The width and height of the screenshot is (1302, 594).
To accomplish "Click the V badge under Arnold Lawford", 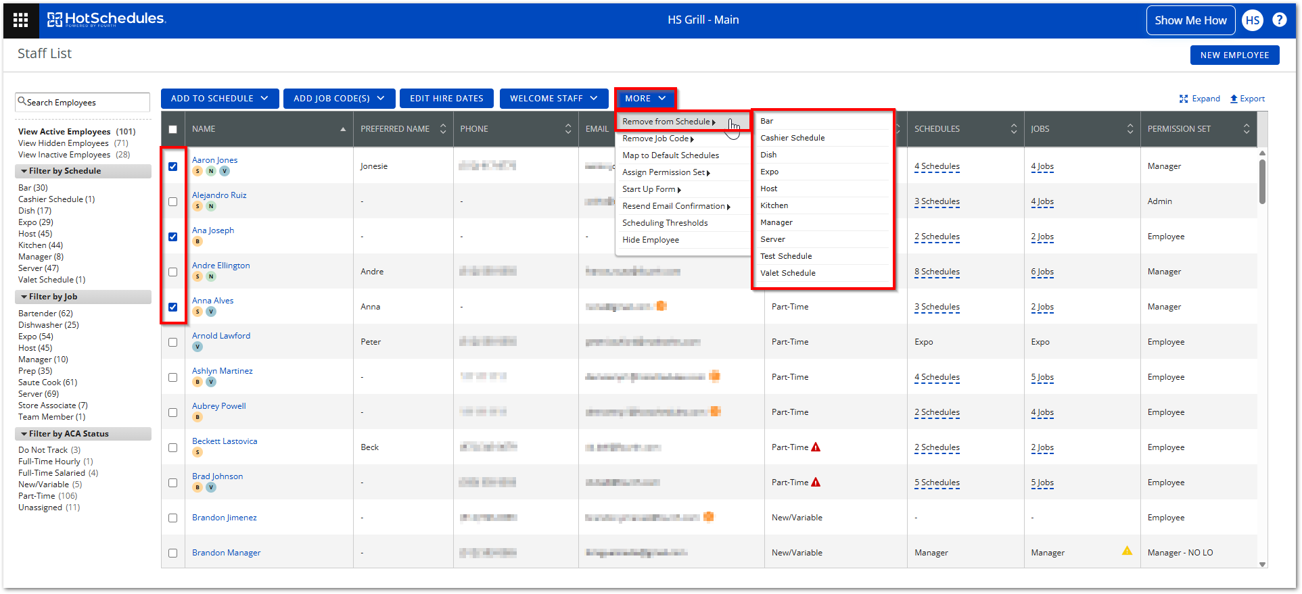I will [197, 347].
